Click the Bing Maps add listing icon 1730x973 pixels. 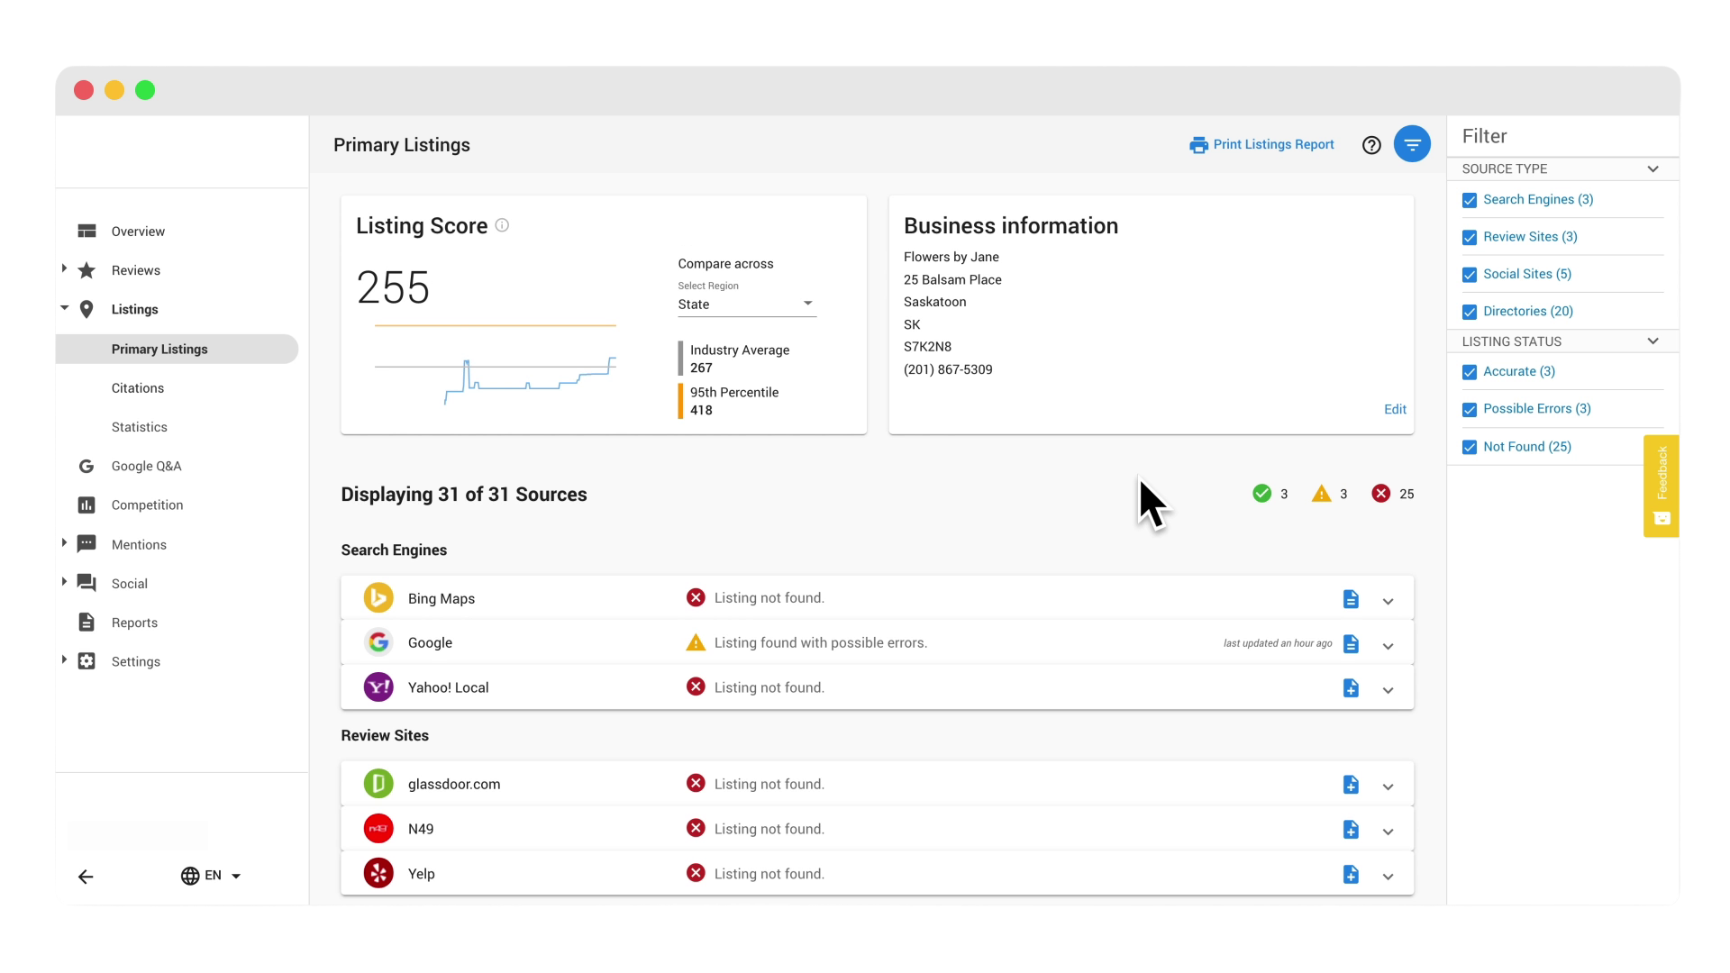(x=1350, y=599)
